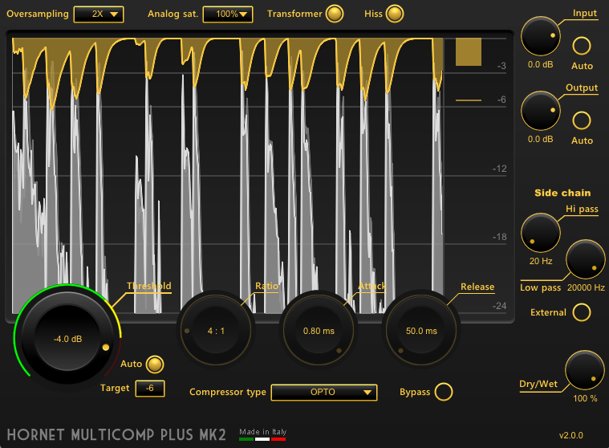This screenshot has height=448, width=609.
Task: Enable the Bypass toggle
Action: [444, 392]
